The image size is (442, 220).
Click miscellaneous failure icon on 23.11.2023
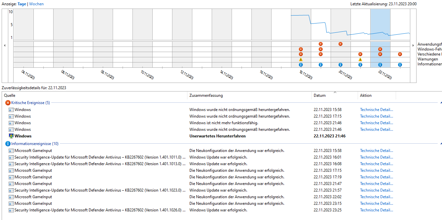pyautogui.click(x=400, y=54)
